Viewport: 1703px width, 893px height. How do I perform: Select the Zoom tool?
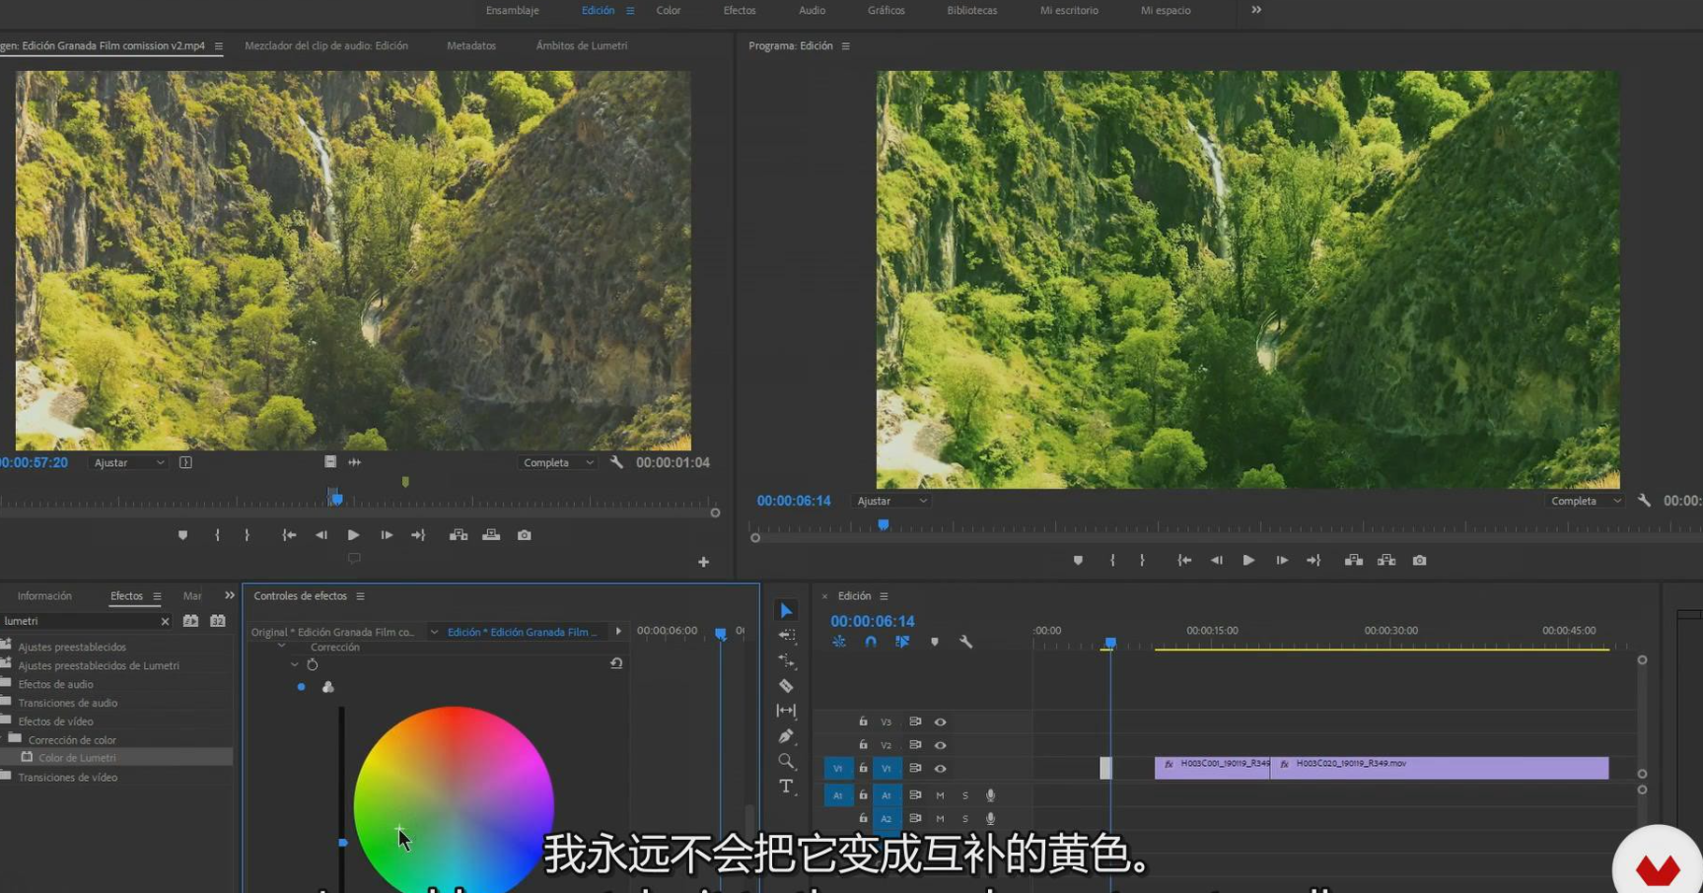pyautogui.click(x=786, y=761)
